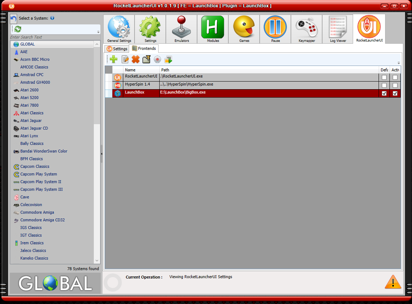Open the Modules section
Image resolution: width=412 pixels, height=304 pixels.
pyautogui.click(x=213, y=29)
